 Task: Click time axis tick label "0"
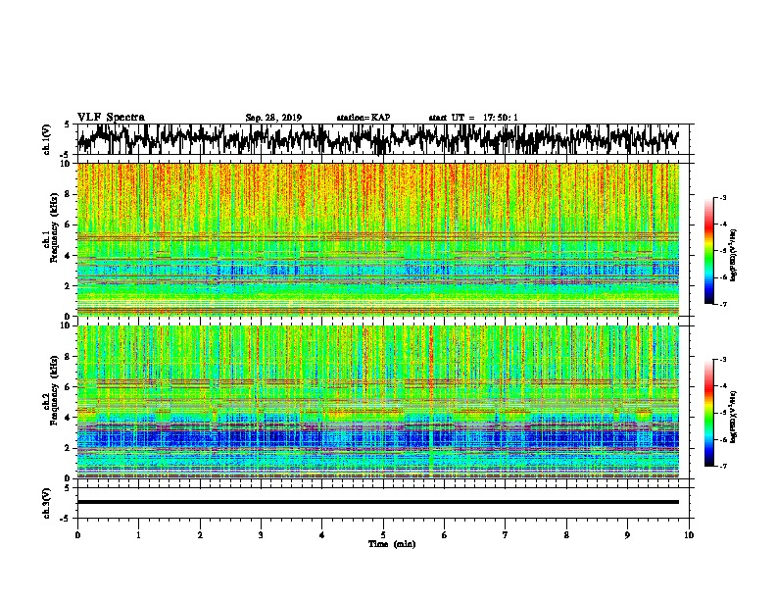77,535
